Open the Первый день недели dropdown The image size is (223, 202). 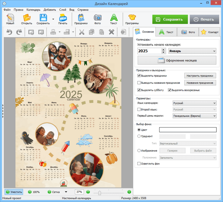pyautogui.click(x=194, y=116)
